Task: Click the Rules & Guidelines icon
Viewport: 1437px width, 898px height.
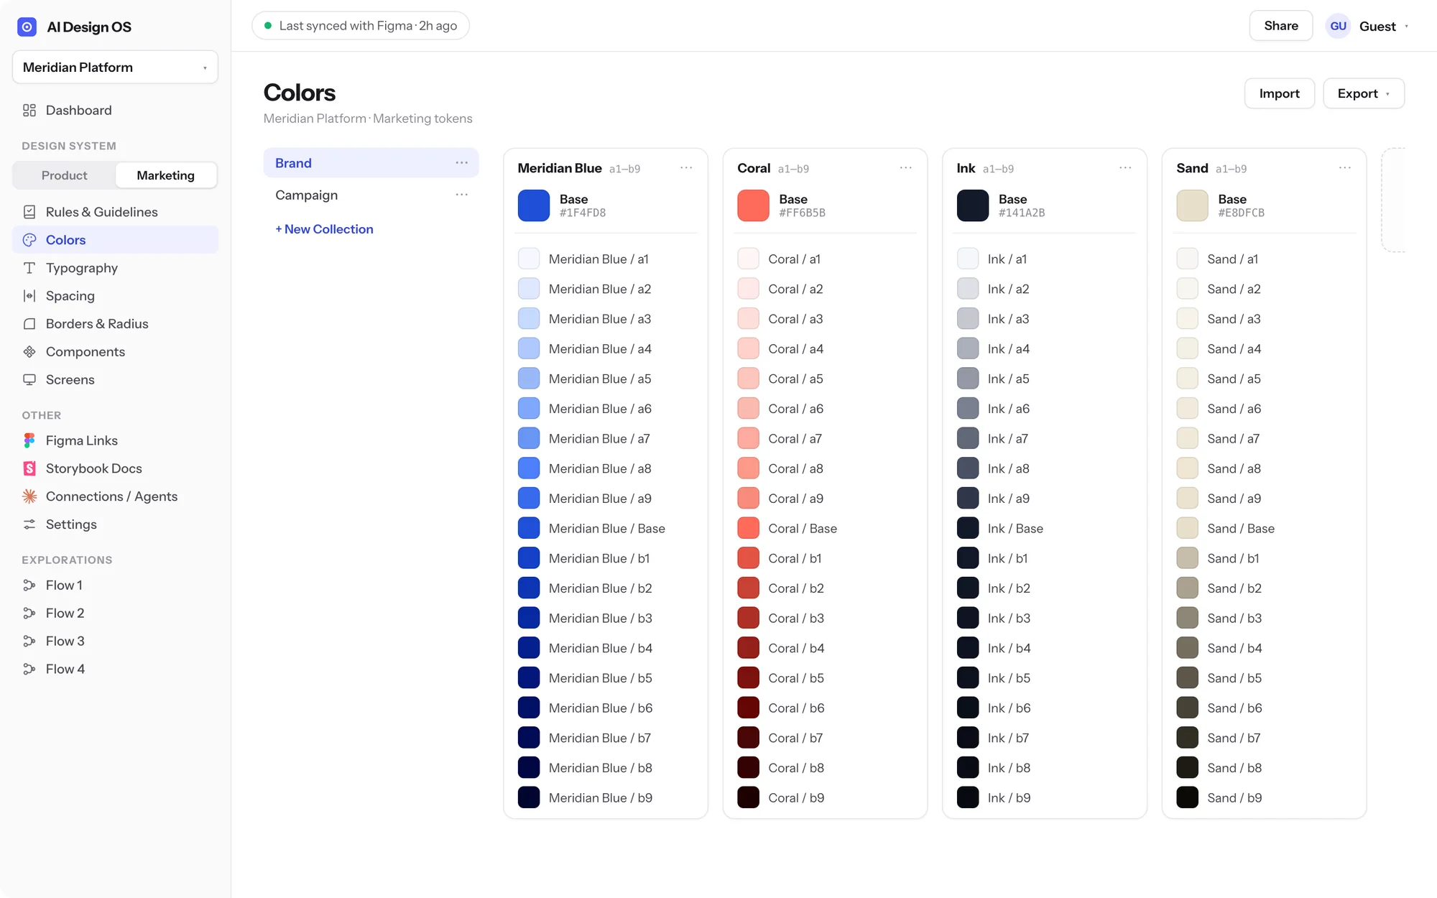Action: (x=29, y=212)
